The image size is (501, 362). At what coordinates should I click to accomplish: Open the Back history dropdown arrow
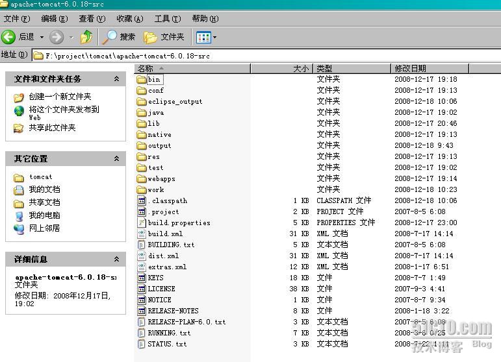42,38
